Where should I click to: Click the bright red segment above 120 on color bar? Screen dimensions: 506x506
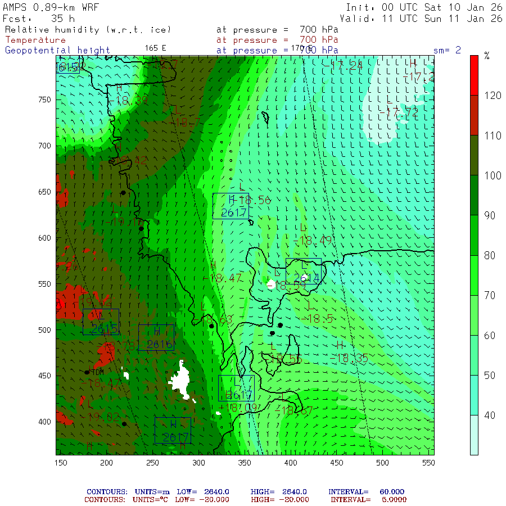(474, 75)
